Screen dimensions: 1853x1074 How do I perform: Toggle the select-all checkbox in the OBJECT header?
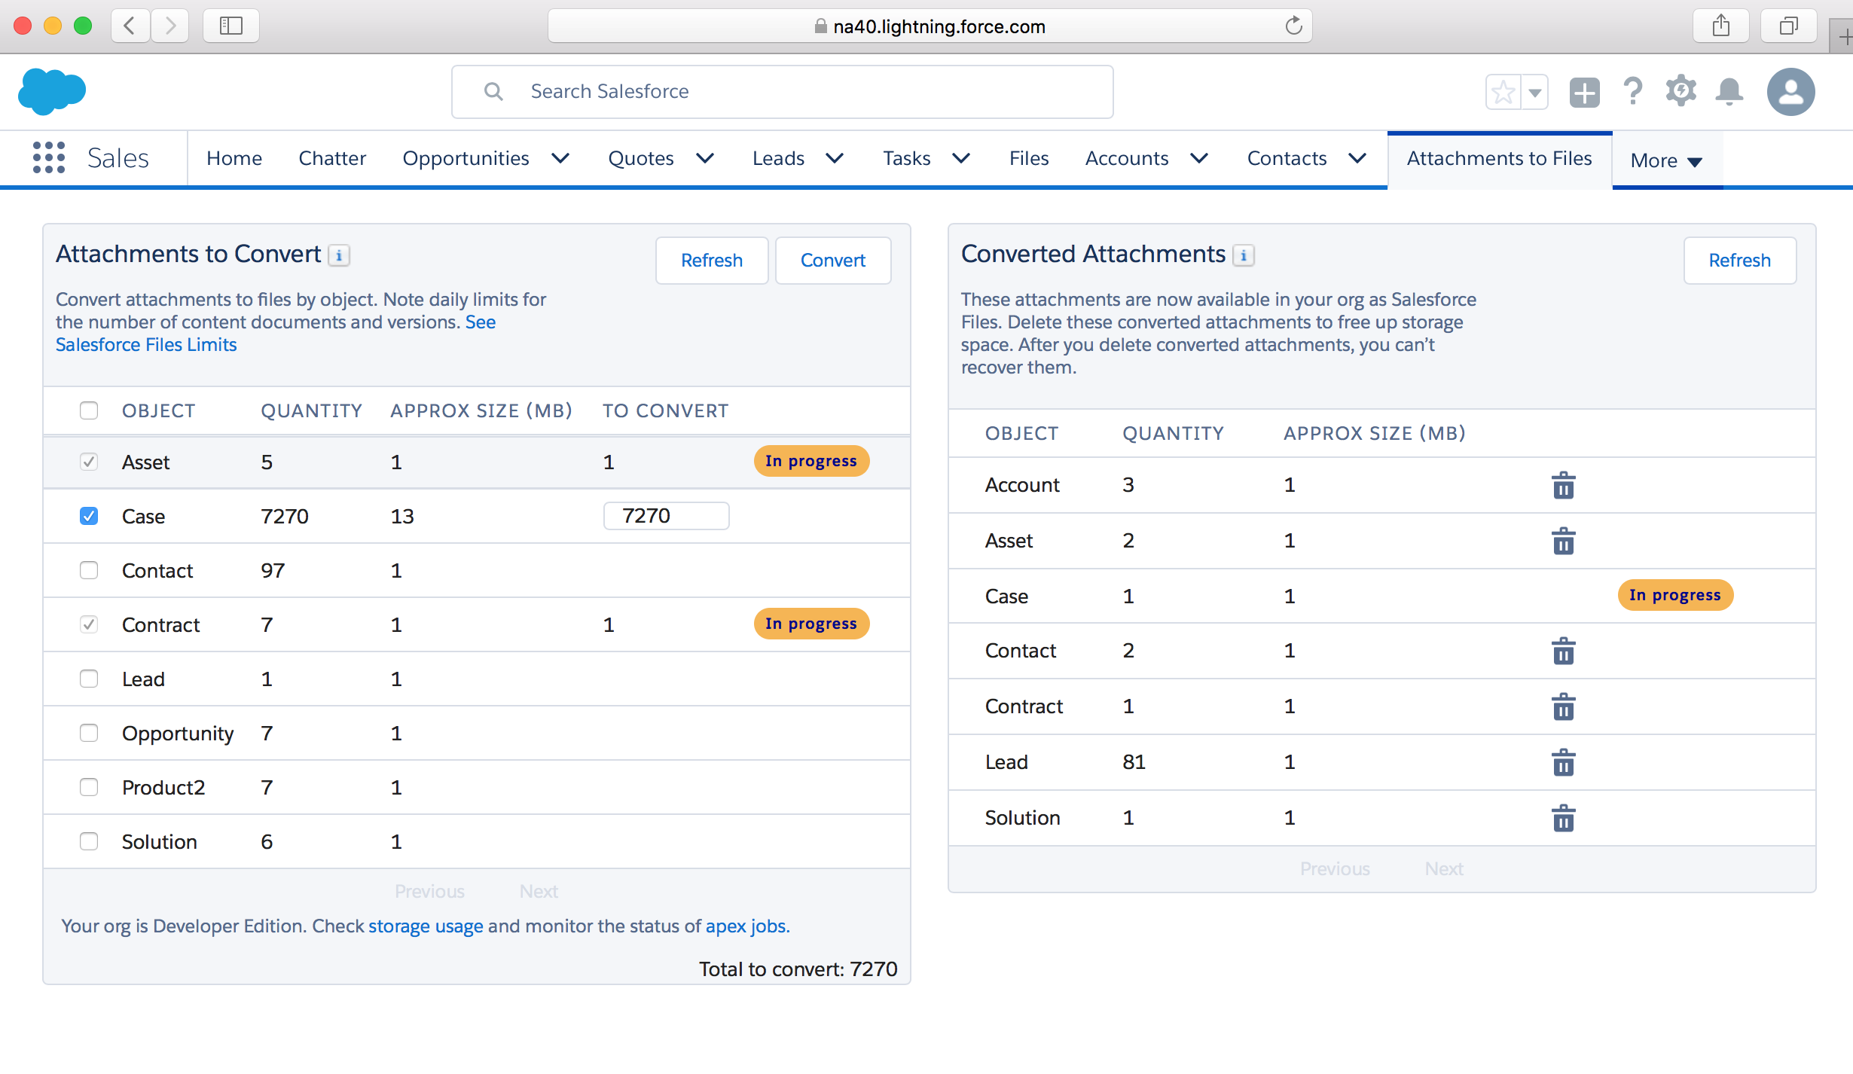89,410
